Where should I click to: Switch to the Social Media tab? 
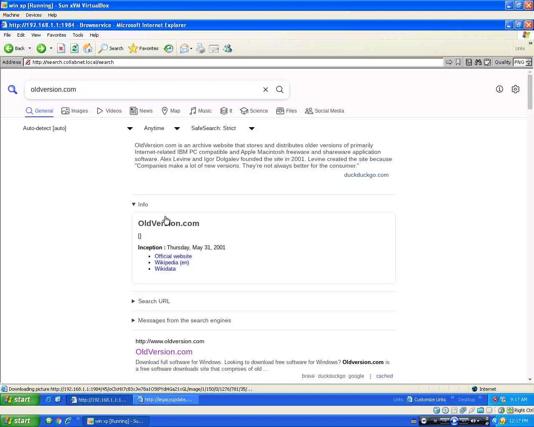[x=325, y=111]
